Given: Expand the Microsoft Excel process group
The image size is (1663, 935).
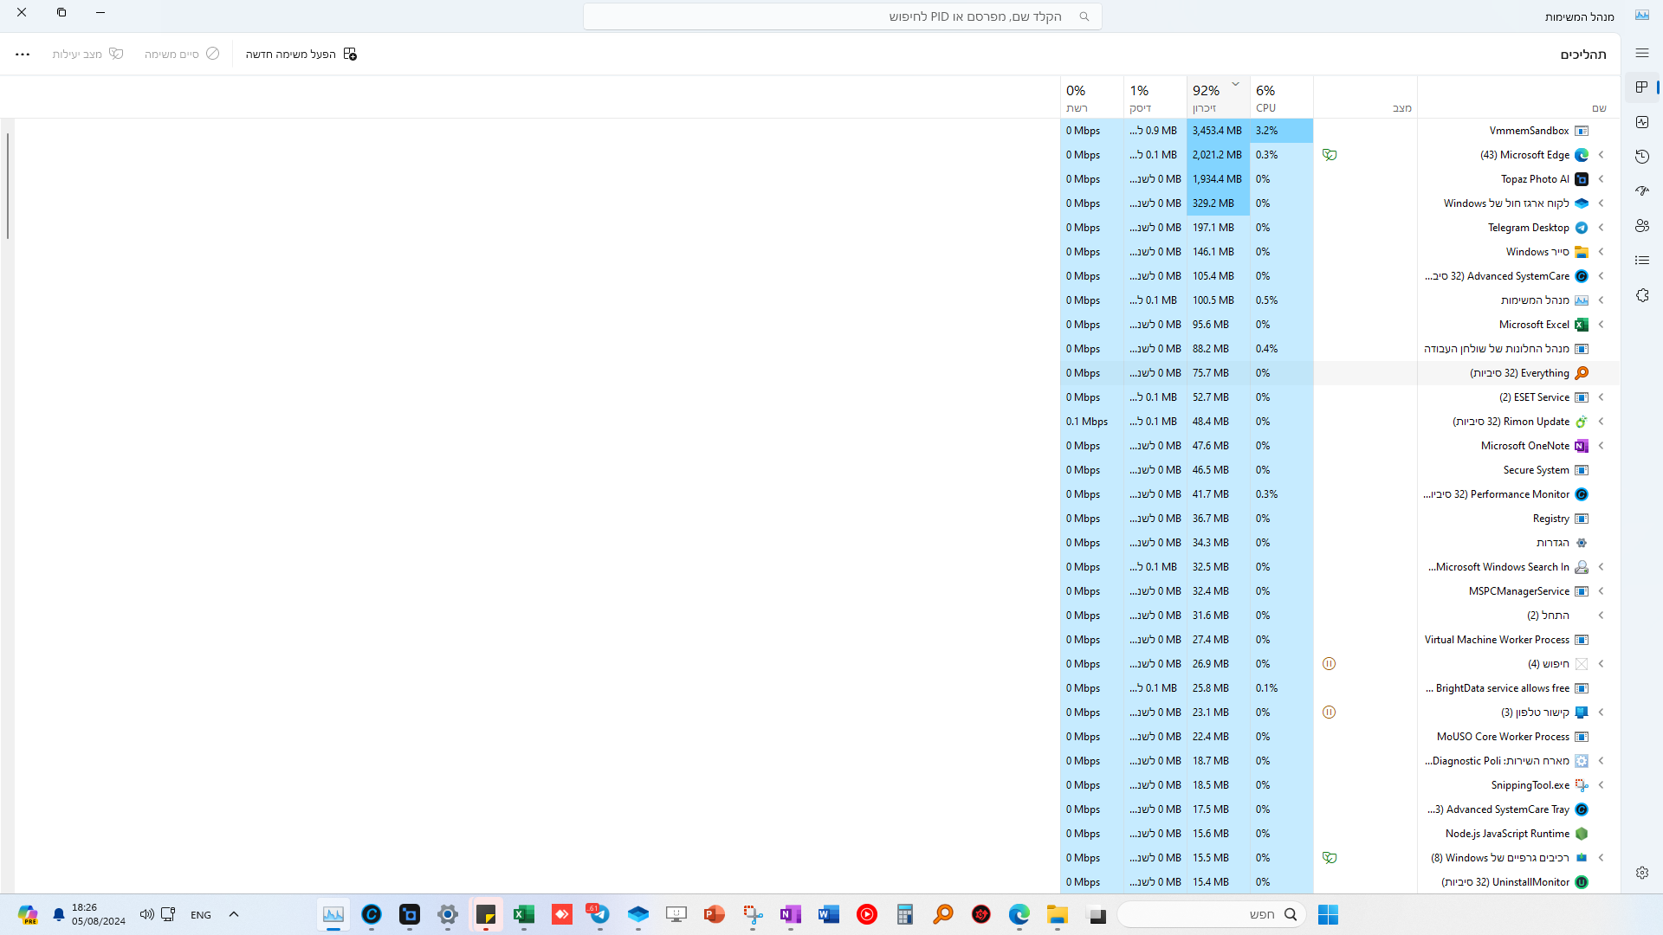Looking at the screenshot, I should click(x=1601, y=325).
